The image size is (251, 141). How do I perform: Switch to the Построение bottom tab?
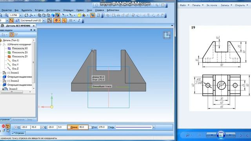click(x=5, y=119)
